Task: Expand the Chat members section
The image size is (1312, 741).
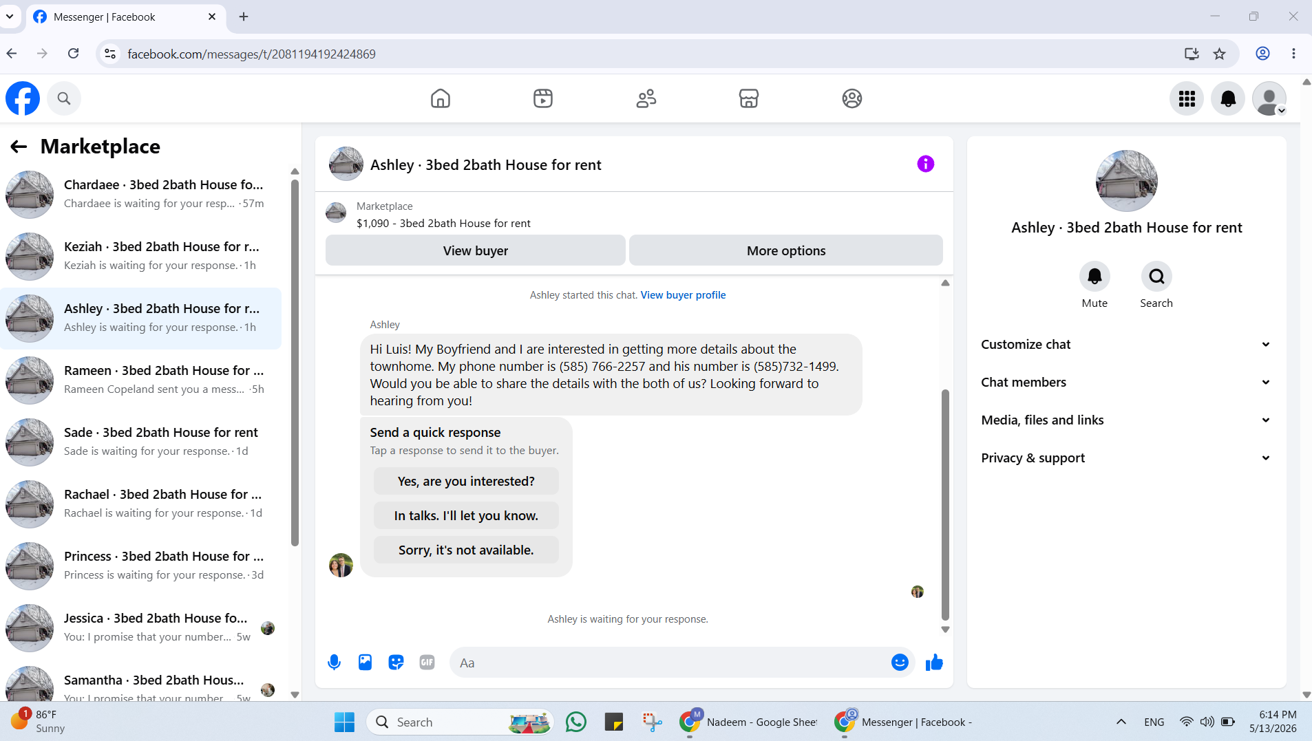Action: point(1126,382)
